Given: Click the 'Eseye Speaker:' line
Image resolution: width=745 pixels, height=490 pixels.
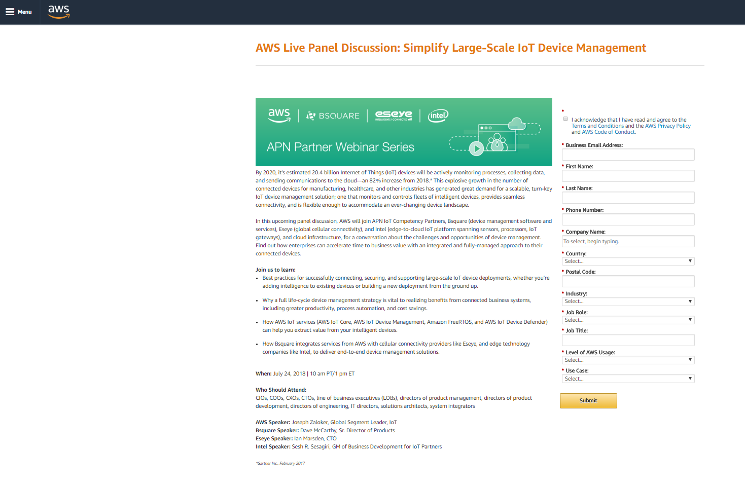Looking at the screenshot, I should [x=296, y=439].
